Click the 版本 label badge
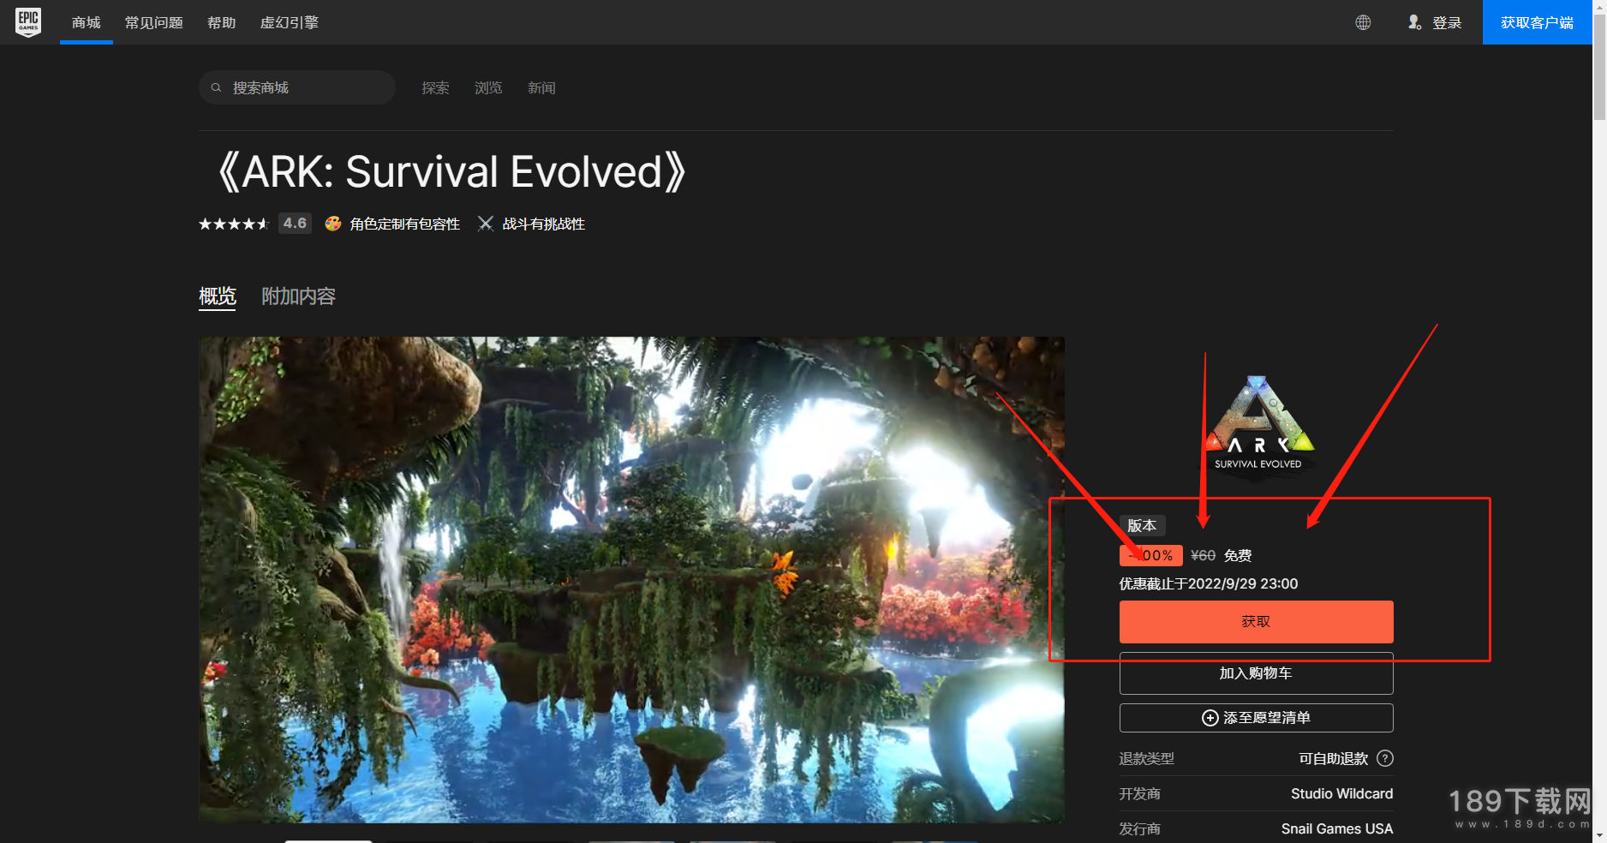1607x843 pixels. (1142, 525)
